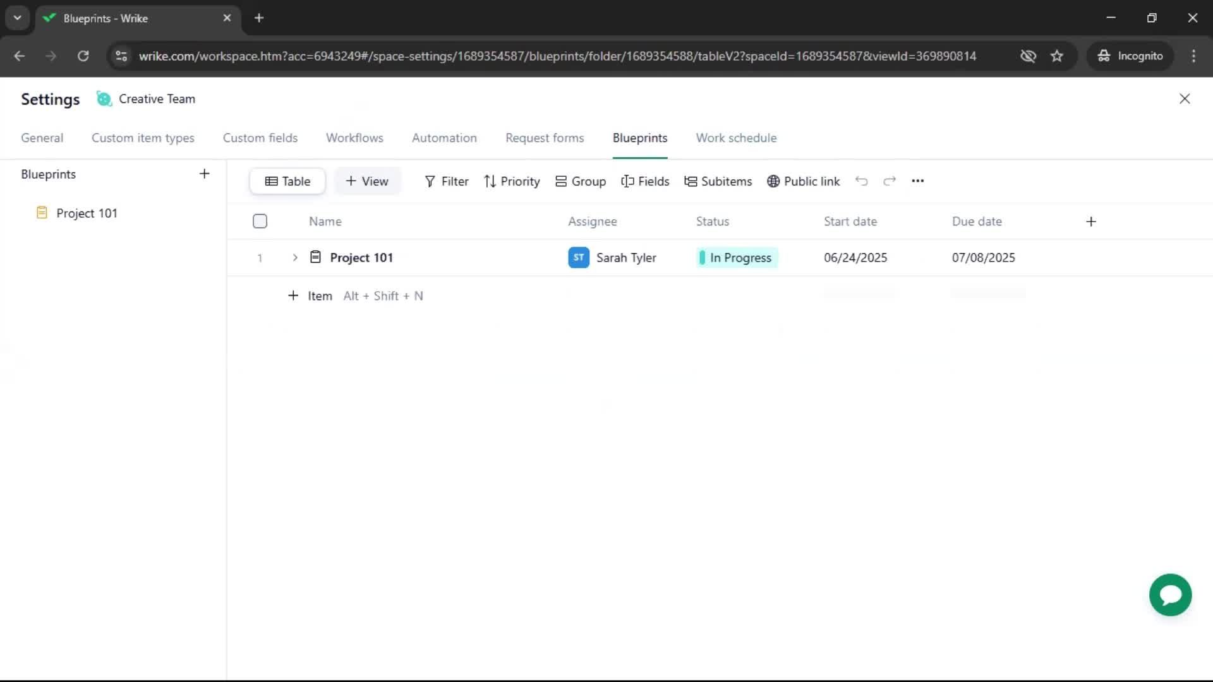Open the tab search dropdown arrow

(x=18, y=18)
